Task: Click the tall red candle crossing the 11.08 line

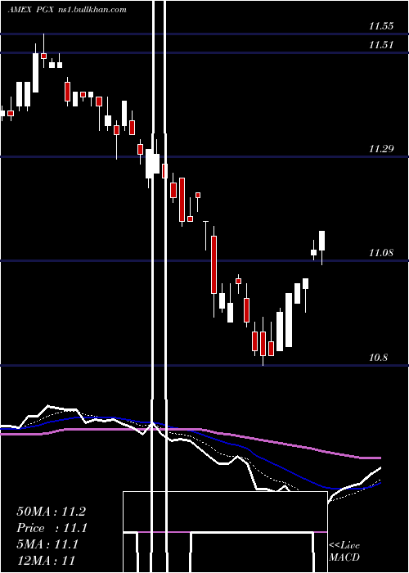Action: [213, 264]
